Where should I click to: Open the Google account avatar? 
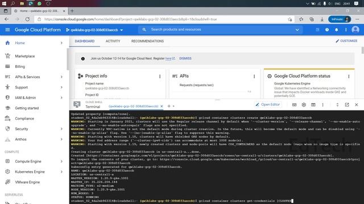pyautogui.click(x=355, y=29)
